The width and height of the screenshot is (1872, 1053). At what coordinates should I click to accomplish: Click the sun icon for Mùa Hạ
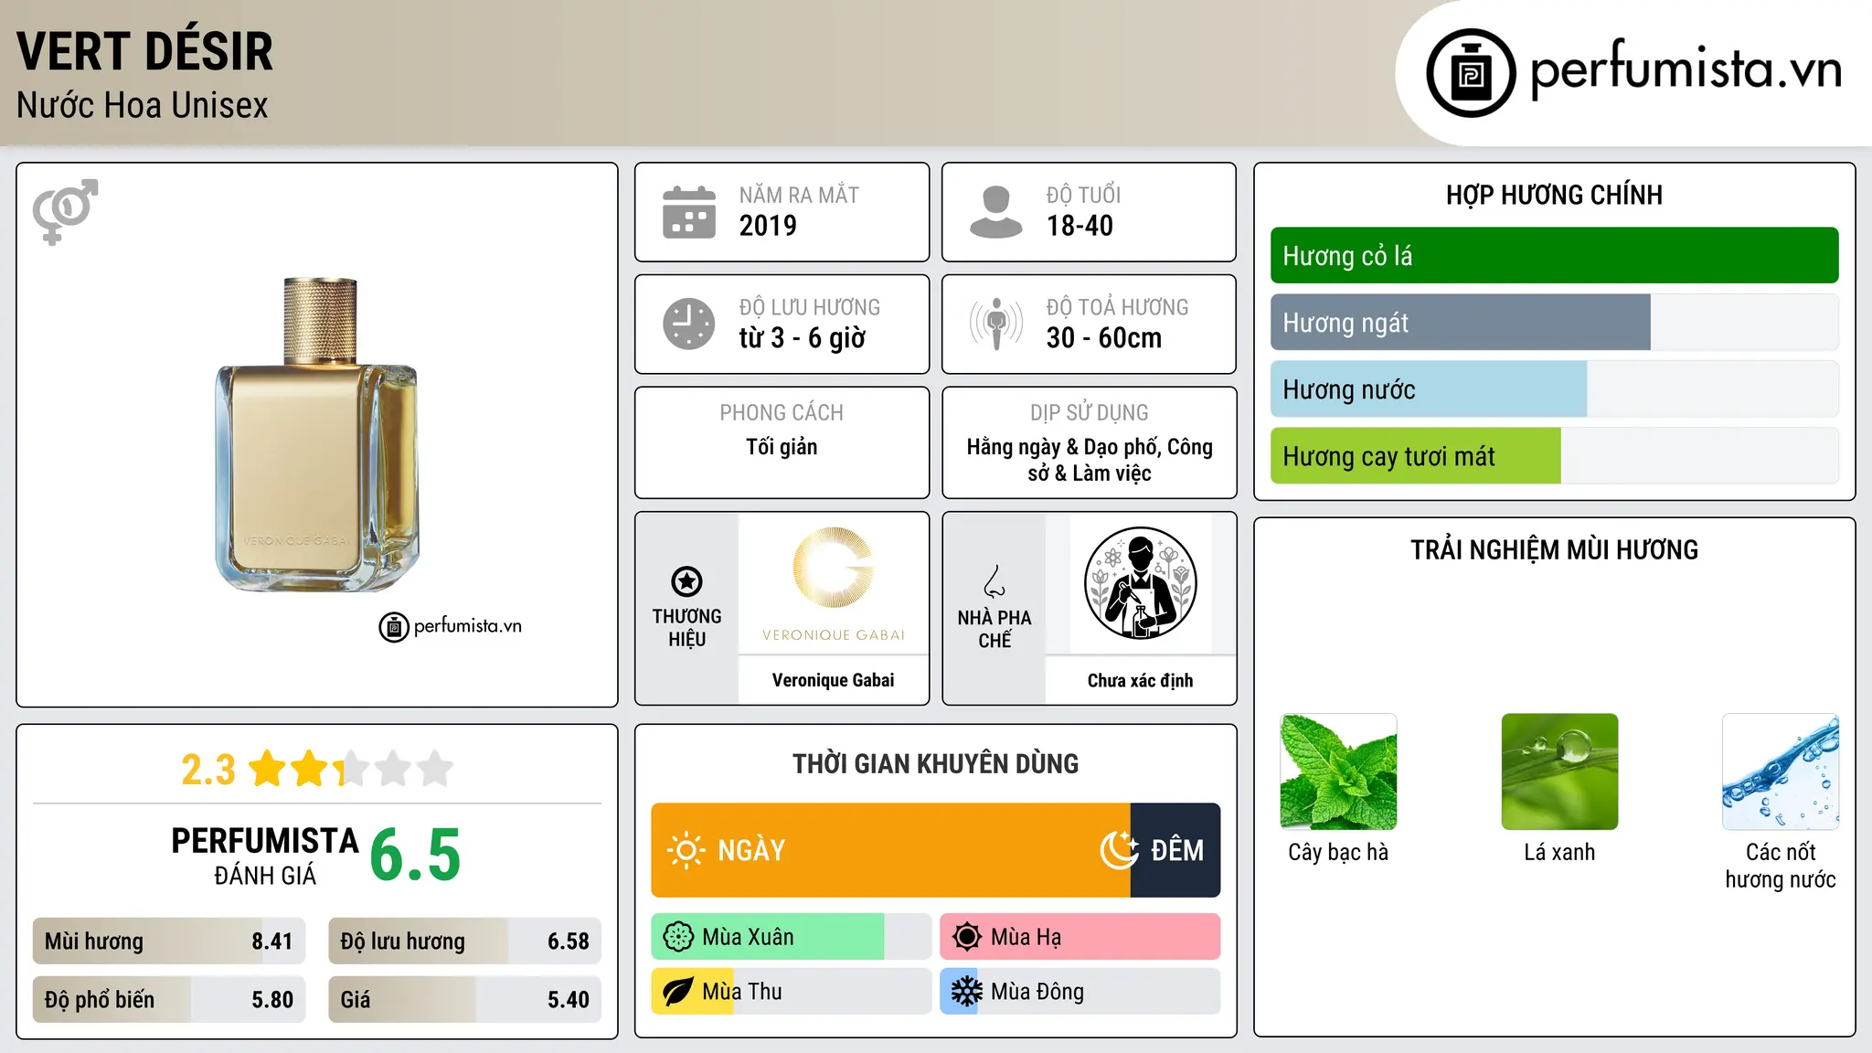tap(966, 937)
